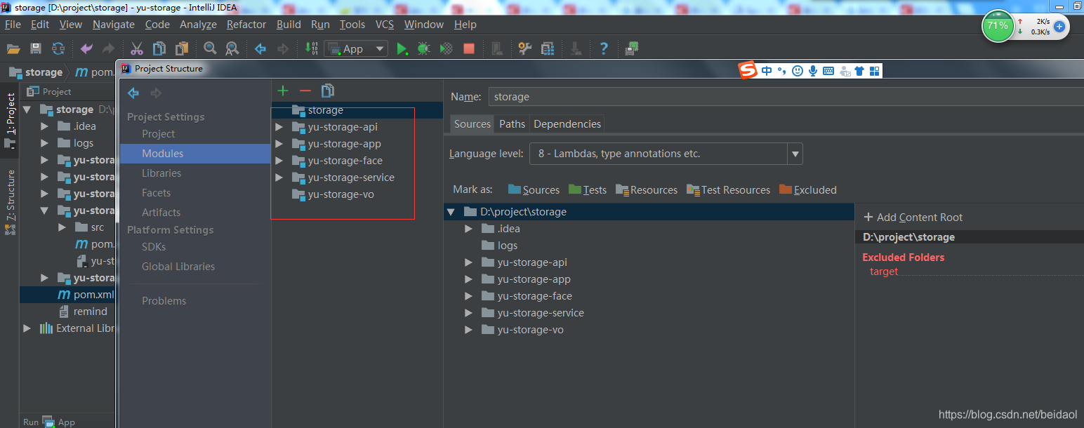Open the Analyze menu
This screenshot has width=1084, height=428.
(198, 25)
